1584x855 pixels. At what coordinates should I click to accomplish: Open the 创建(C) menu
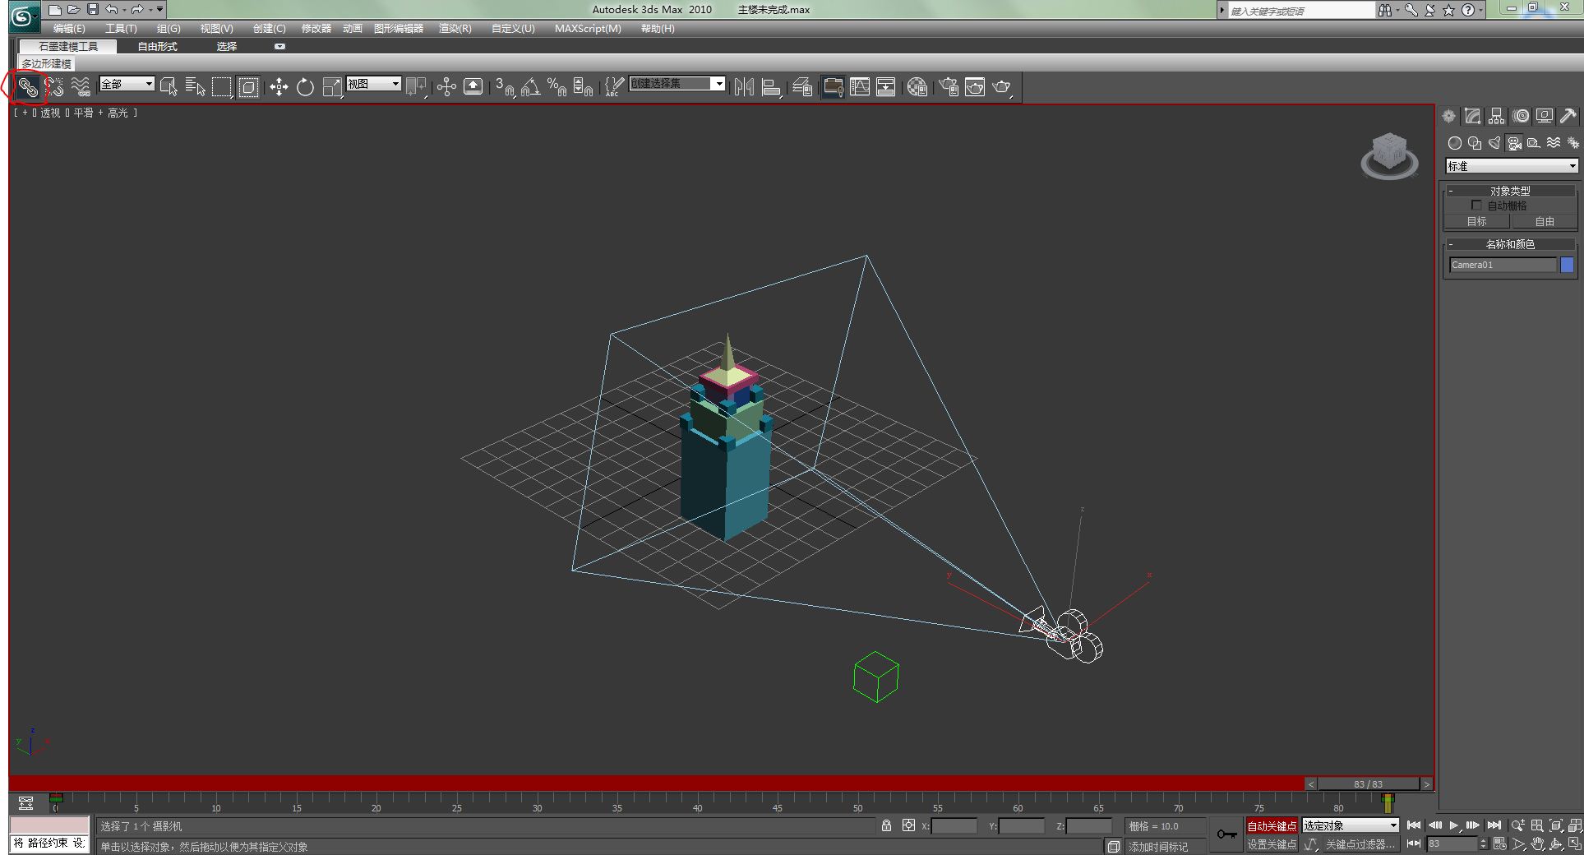tap(269, 29)
